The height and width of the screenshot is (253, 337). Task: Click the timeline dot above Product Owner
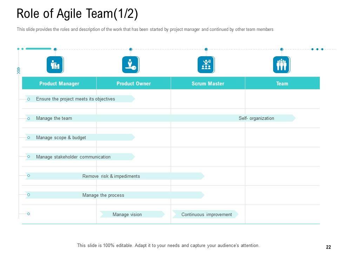(131, 50)
